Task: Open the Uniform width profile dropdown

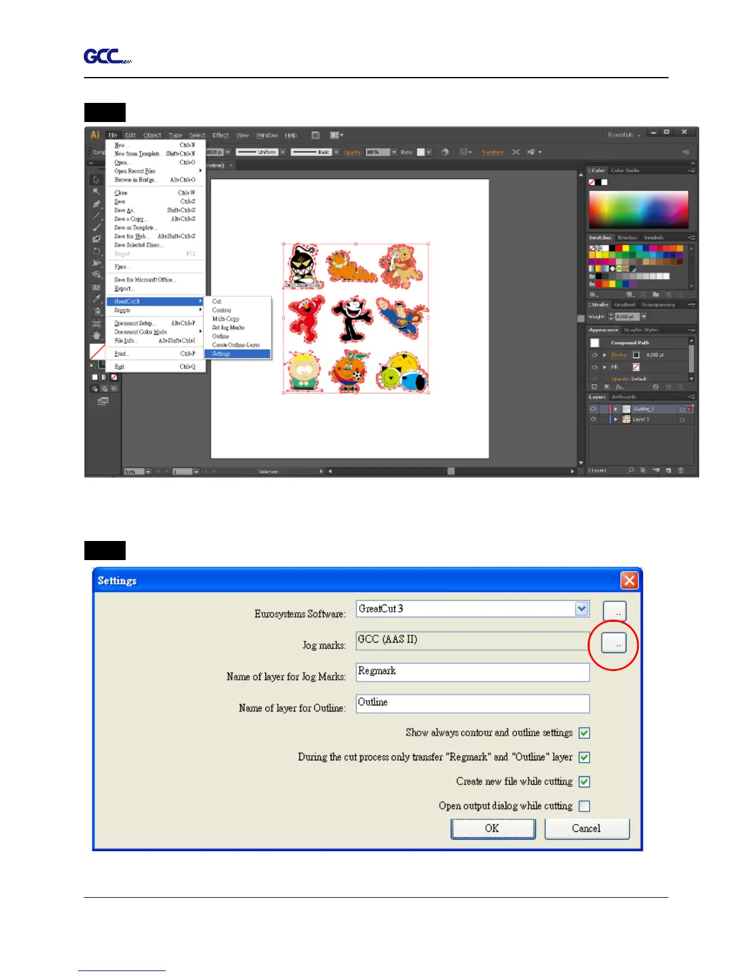Action: pos(283,152)
